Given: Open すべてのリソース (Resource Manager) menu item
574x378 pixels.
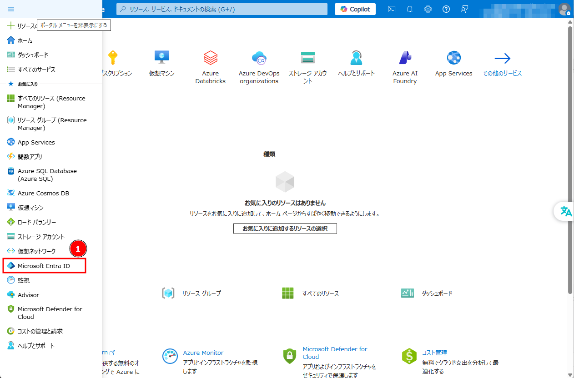Looking at the screenshot, I should click(51, 102).
